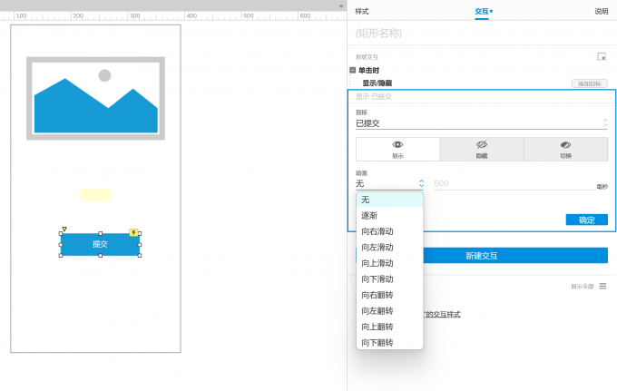The height and width of the screenshot is (391, 617).
Task: Close the 动画 dropdown currently showing 无
Action: 389,183
